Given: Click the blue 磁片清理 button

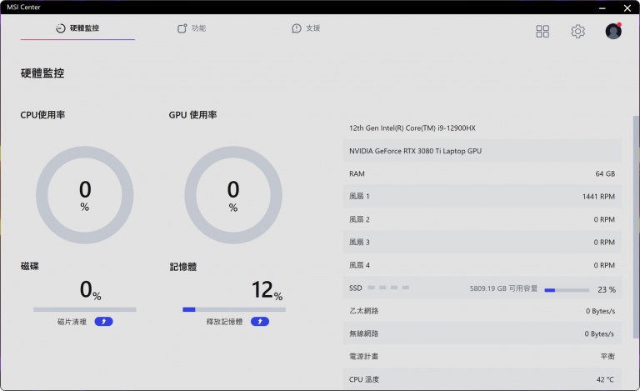Looking at the screenshot, I should pyautogui.click(x=103, y=322).
